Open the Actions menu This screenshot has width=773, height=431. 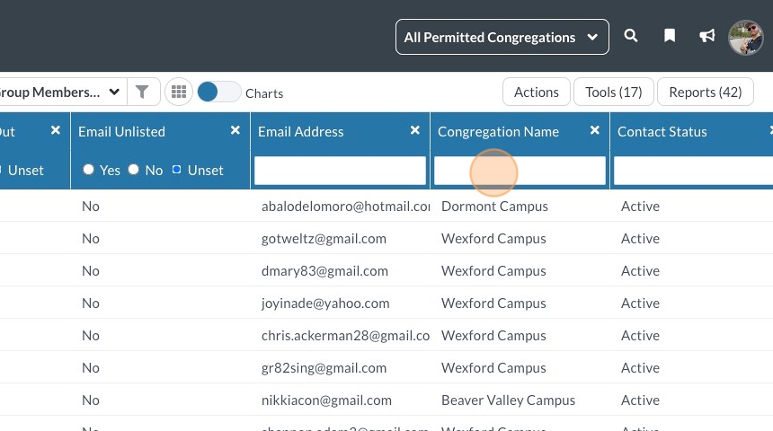536,92
